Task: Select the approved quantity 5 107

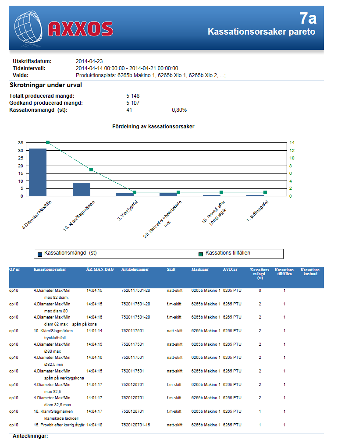Action: (133, 103)
